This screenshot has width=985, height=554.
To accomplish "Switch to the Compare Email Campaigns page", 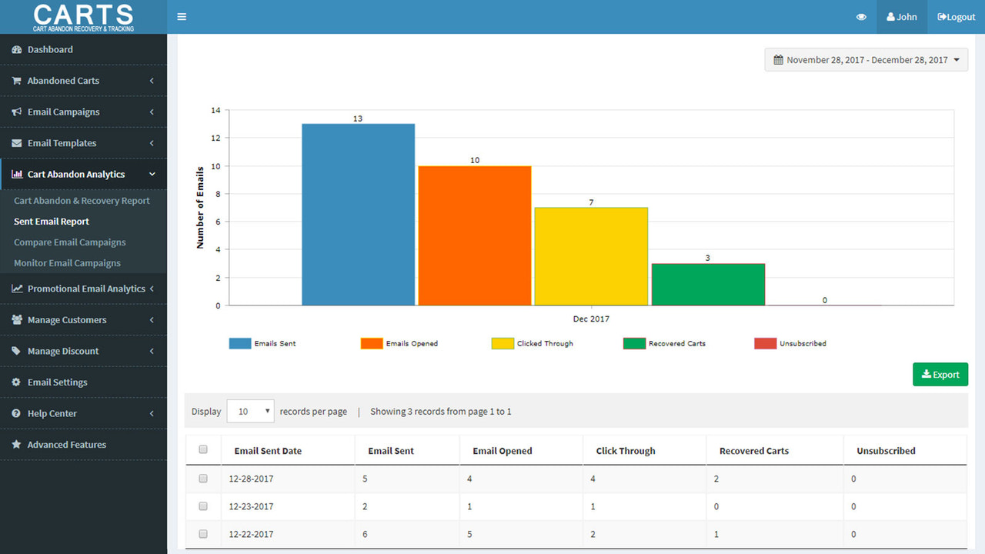I will tap(70, 242).
